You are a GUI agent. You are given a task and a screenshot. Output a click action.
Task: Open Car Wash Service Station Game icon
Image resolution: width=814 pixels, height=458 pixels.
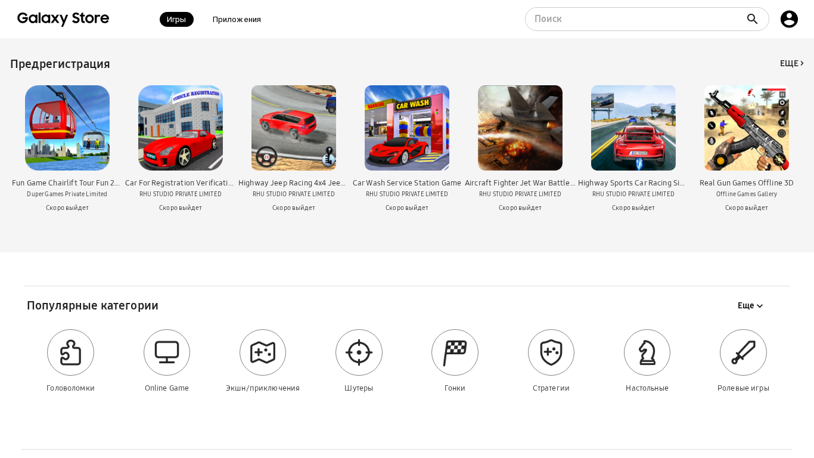(407, 128)
